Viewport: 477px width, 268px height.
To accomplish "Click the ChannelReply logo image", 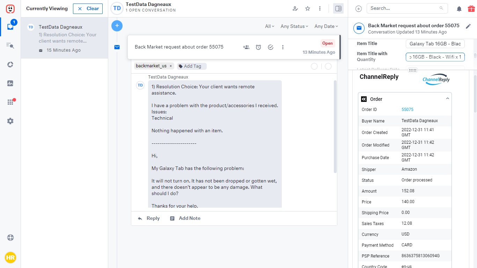I will coord(436,79).
